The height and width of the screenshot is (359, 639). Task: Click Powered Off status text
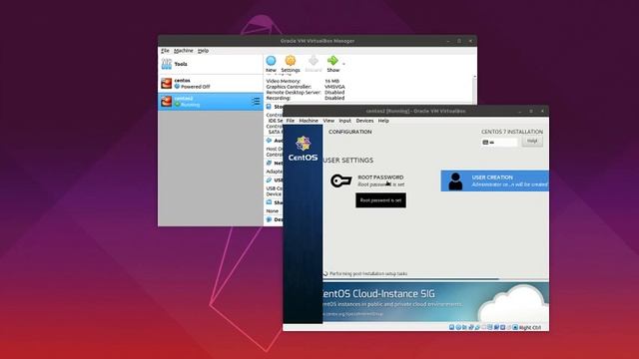point(196,87)
